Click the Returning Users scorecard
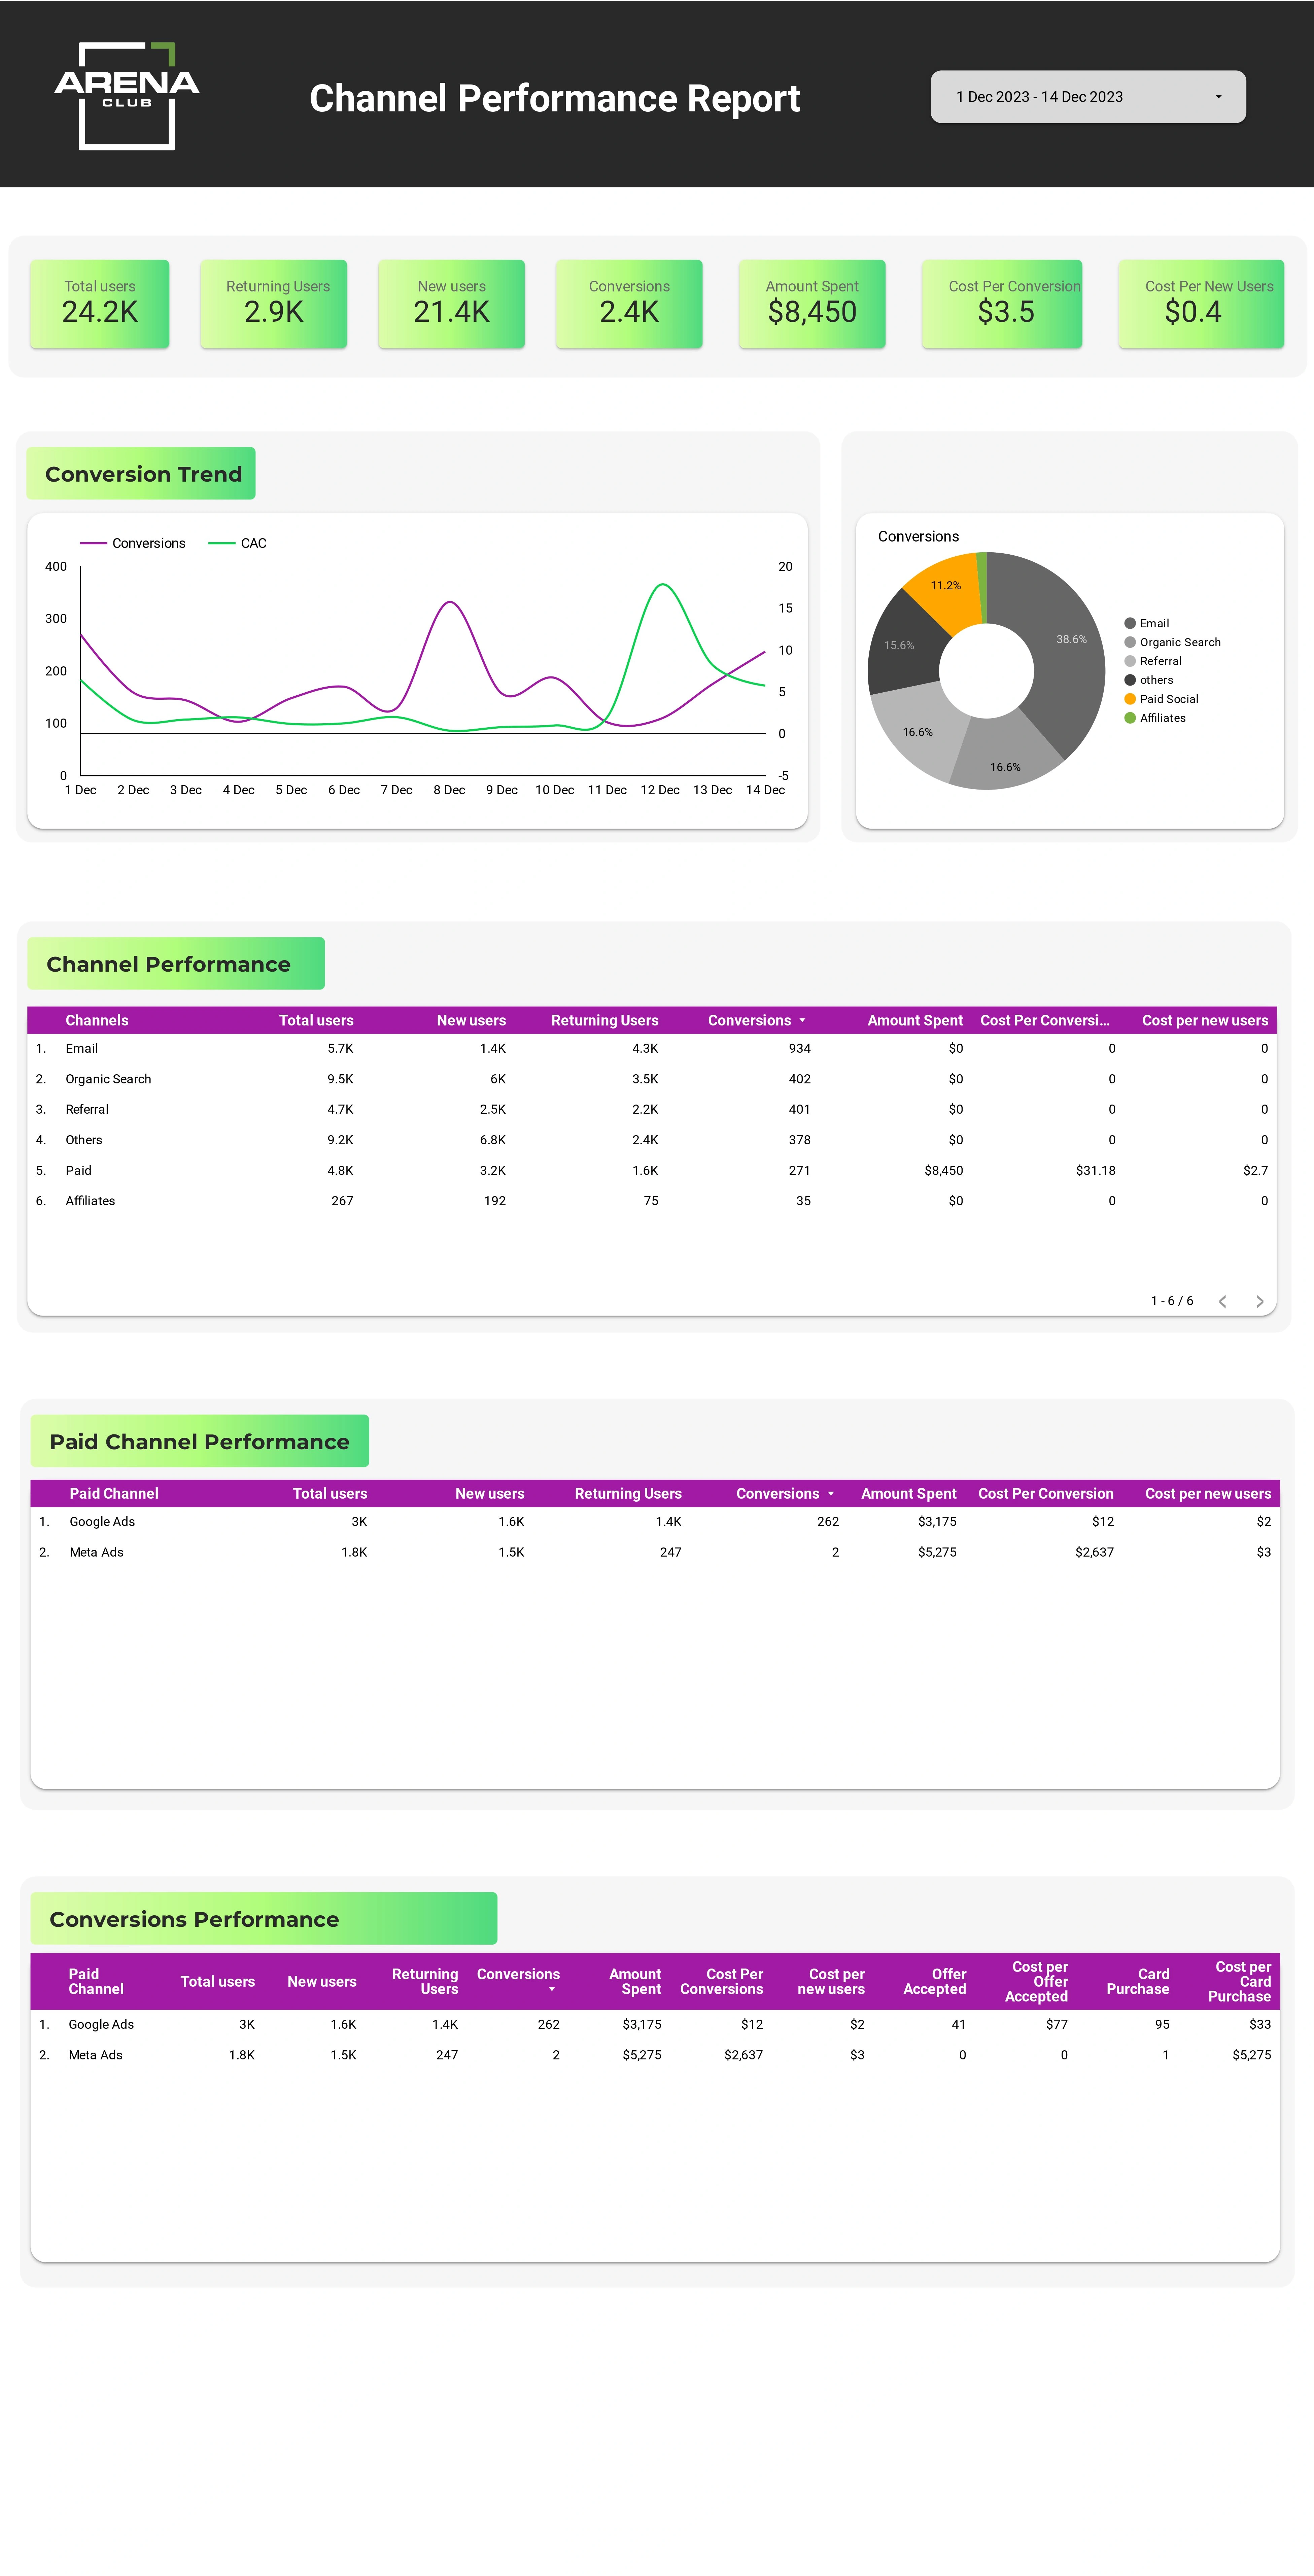Screen dimensions: 1314x2576 tap(274, 304)
